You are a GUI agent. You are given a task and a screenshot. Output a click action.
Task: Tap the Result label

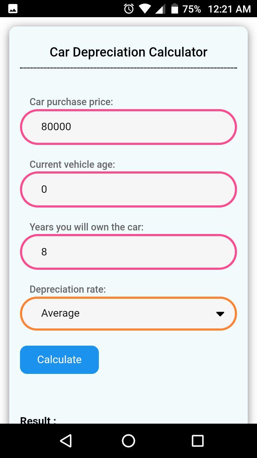pyautogui.click(x=38, y=420)
